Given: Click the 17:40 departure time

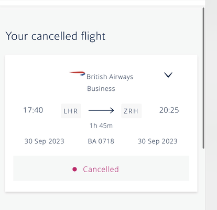Looking at the screenshot, I should point(33,110).
